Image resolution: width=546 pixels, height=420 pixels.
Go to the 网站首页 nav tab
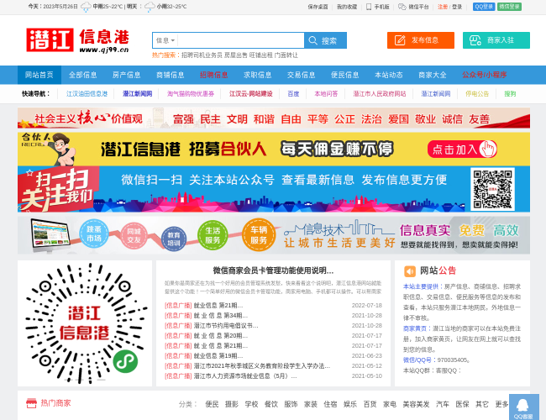tap(39, 75)
